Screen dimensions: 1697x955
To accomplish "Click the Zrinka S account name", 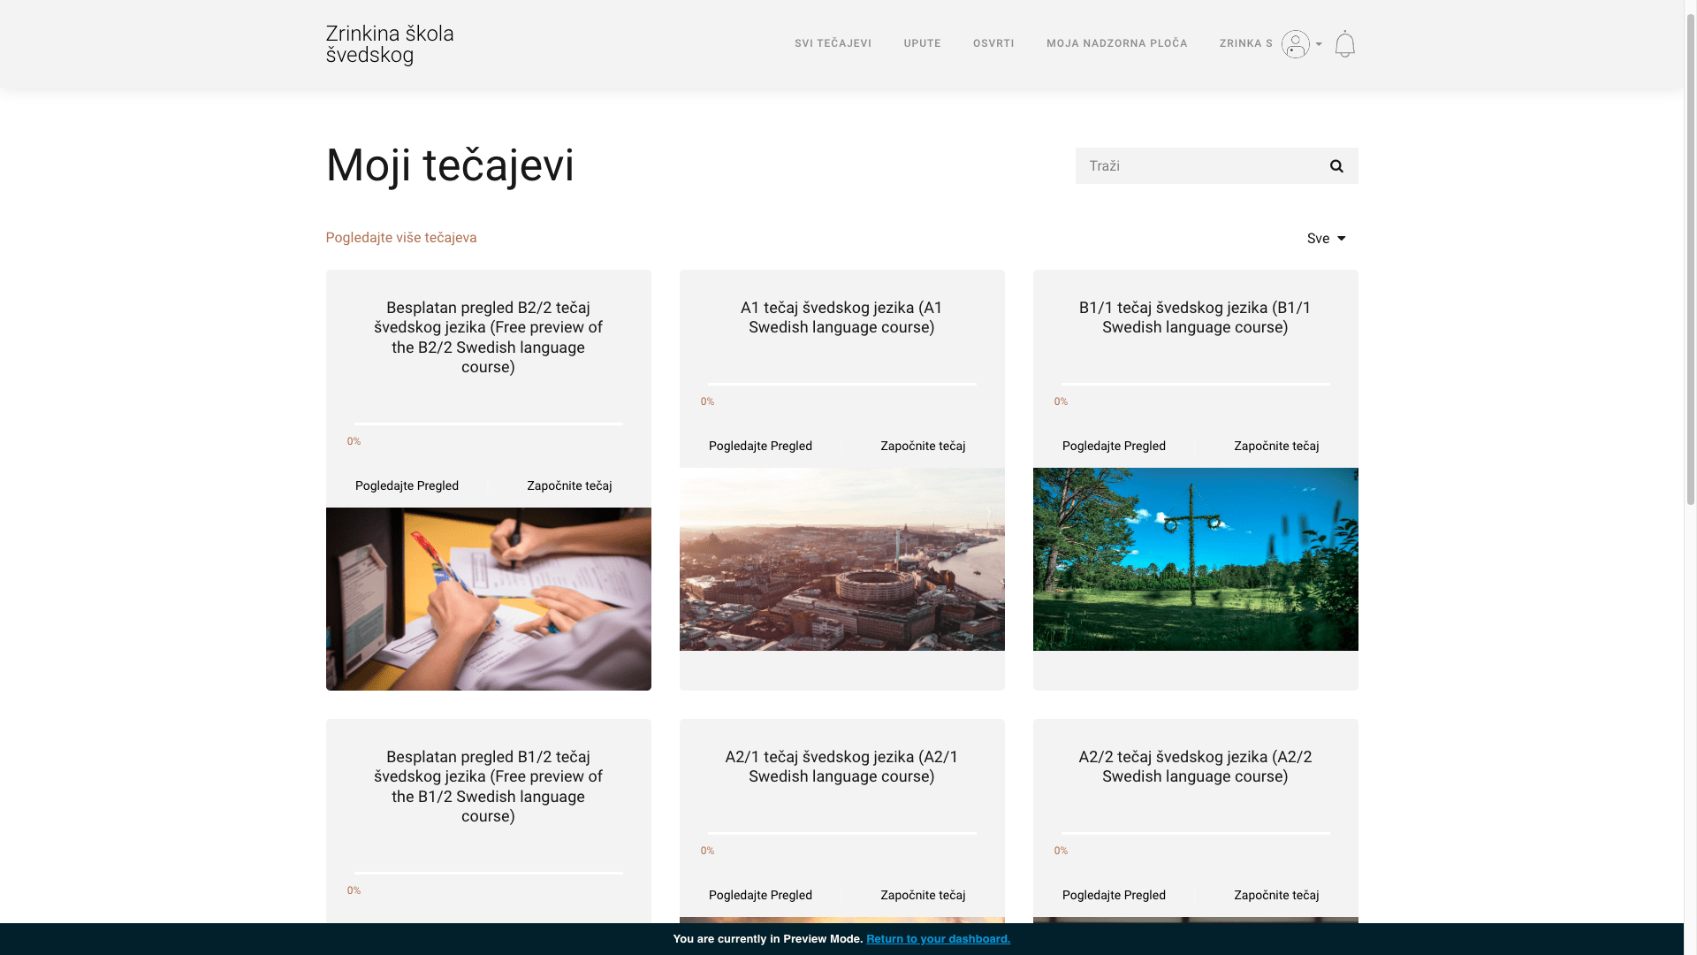I will tap(1246, 43).
